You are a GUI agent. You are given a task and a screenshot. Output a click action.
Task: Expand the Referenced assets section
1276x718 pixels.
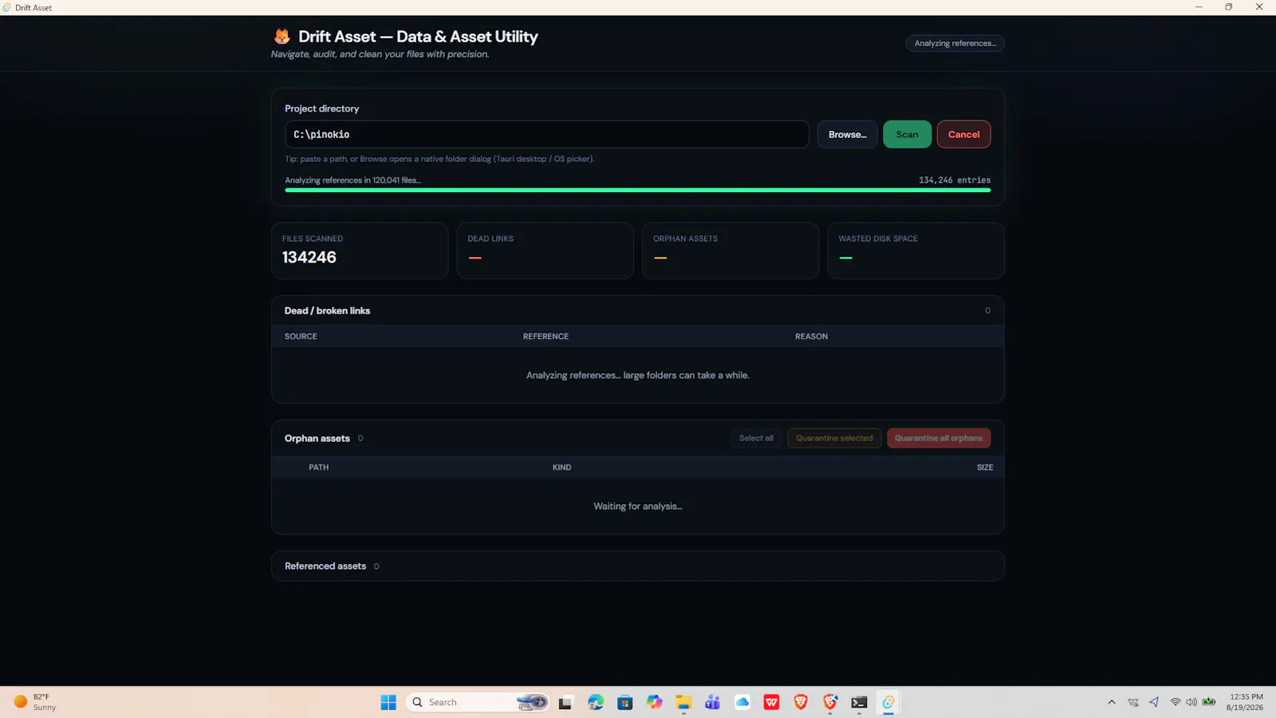(637, 566)
